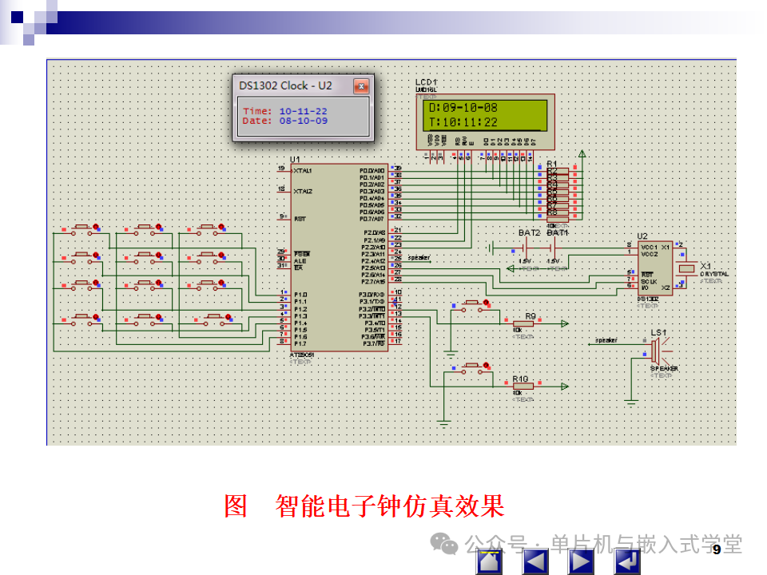Click the figure caption 智能电子钟仿真效果

[389, 506]
